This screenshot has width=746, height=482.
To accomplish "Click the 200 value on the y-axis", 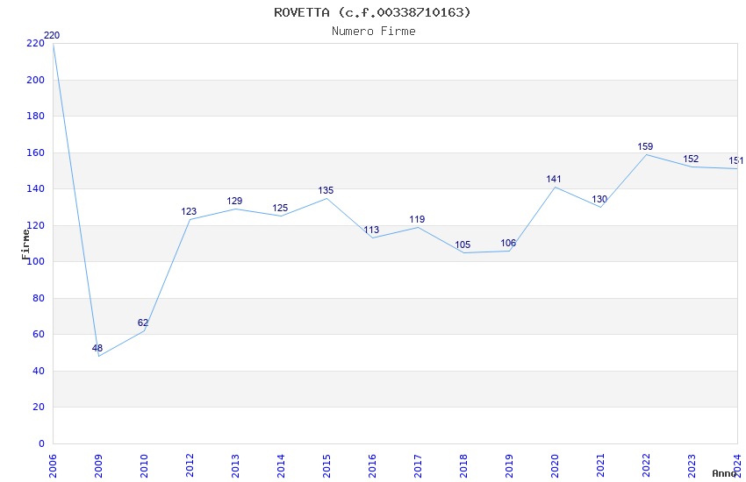I will 35,80.
